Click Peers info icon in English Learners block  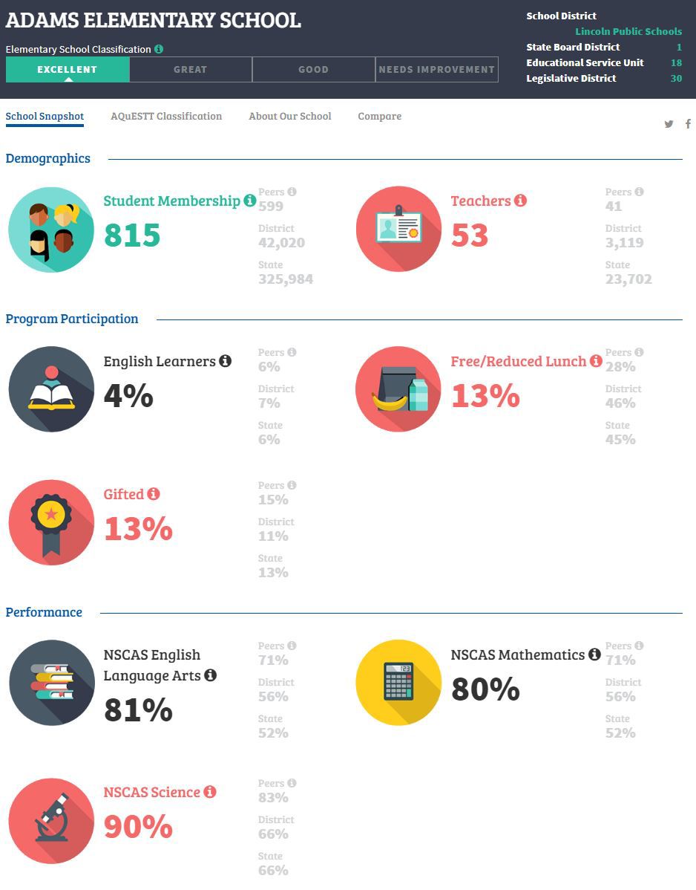(292, 352)
